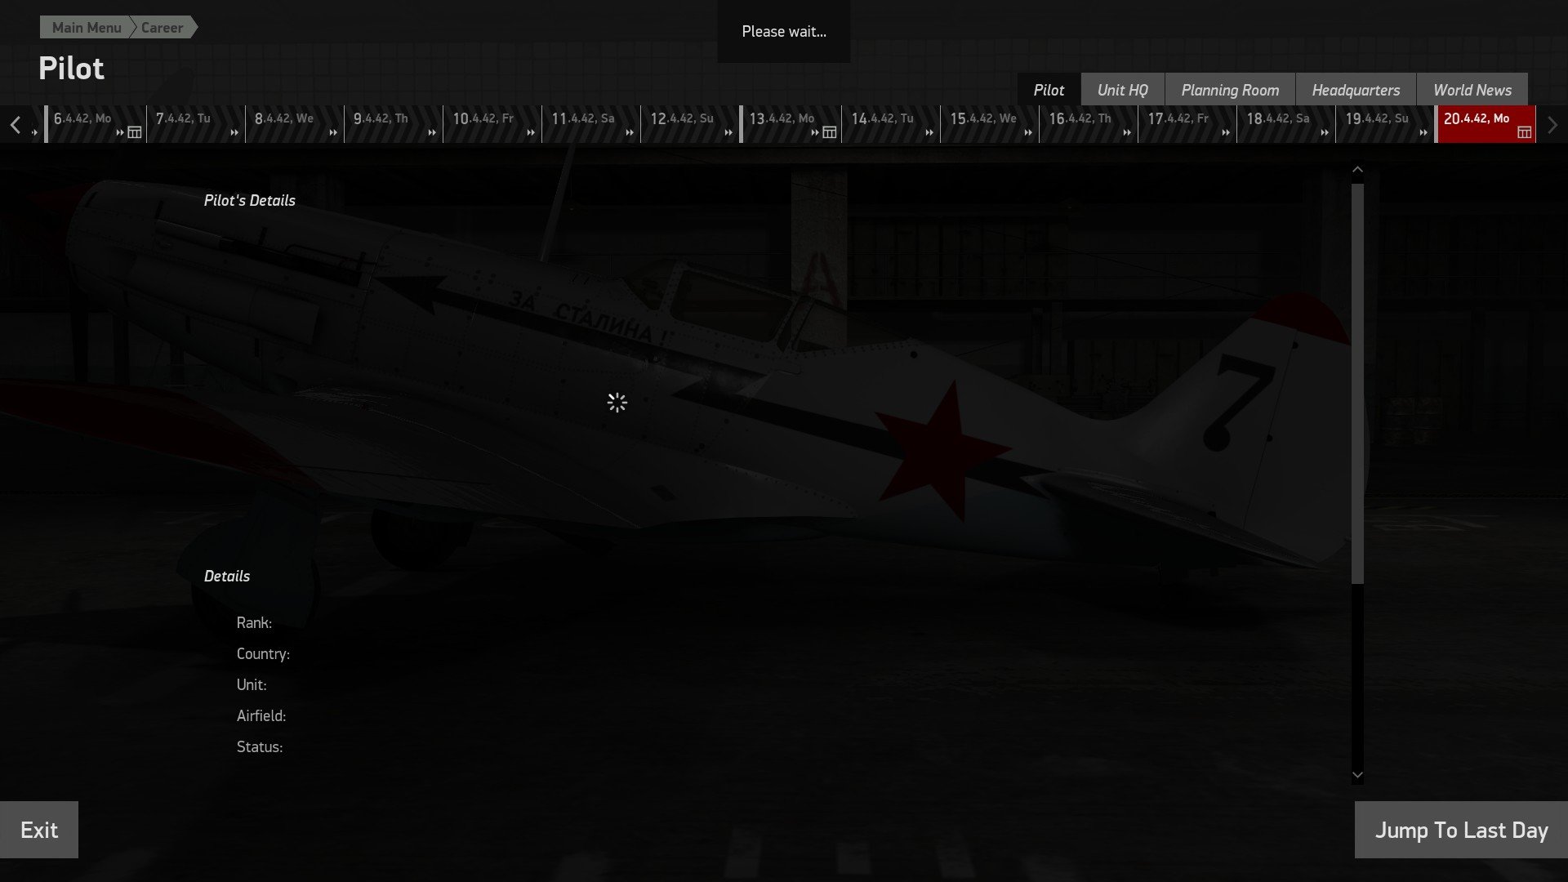Click Jump To Last Day button
1568x882 pixels.
[1460, 830]
